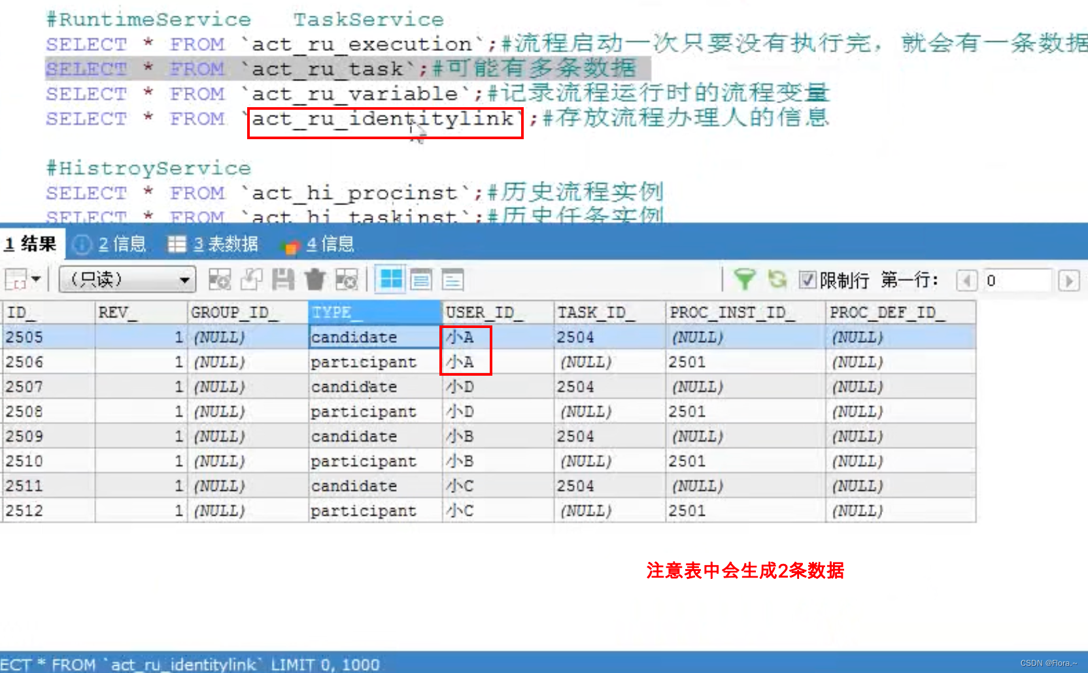Click the TASK_ID_ column header
The height and width of the screenshot is (673, 1088).
pos(610,313)
